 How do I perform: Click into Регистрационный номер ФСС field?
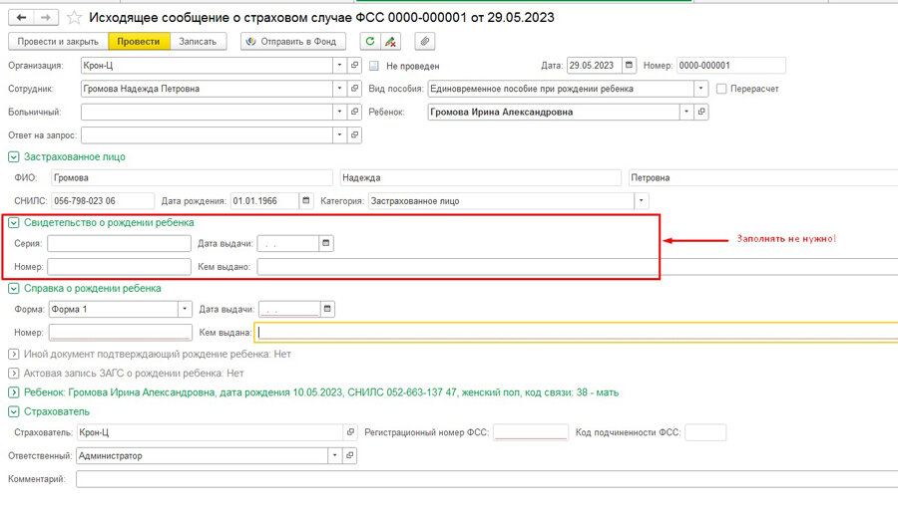click(531, 432)
